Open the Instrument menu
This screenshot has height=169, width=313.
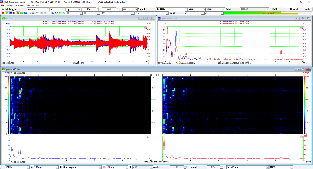click(x=19, y=5)
